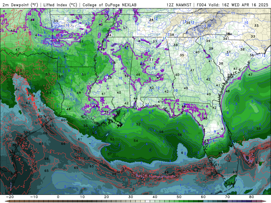Click the black 31 dewpoint value on the map
The height and width of the screenshot is (203, 271).
[206, 28]
